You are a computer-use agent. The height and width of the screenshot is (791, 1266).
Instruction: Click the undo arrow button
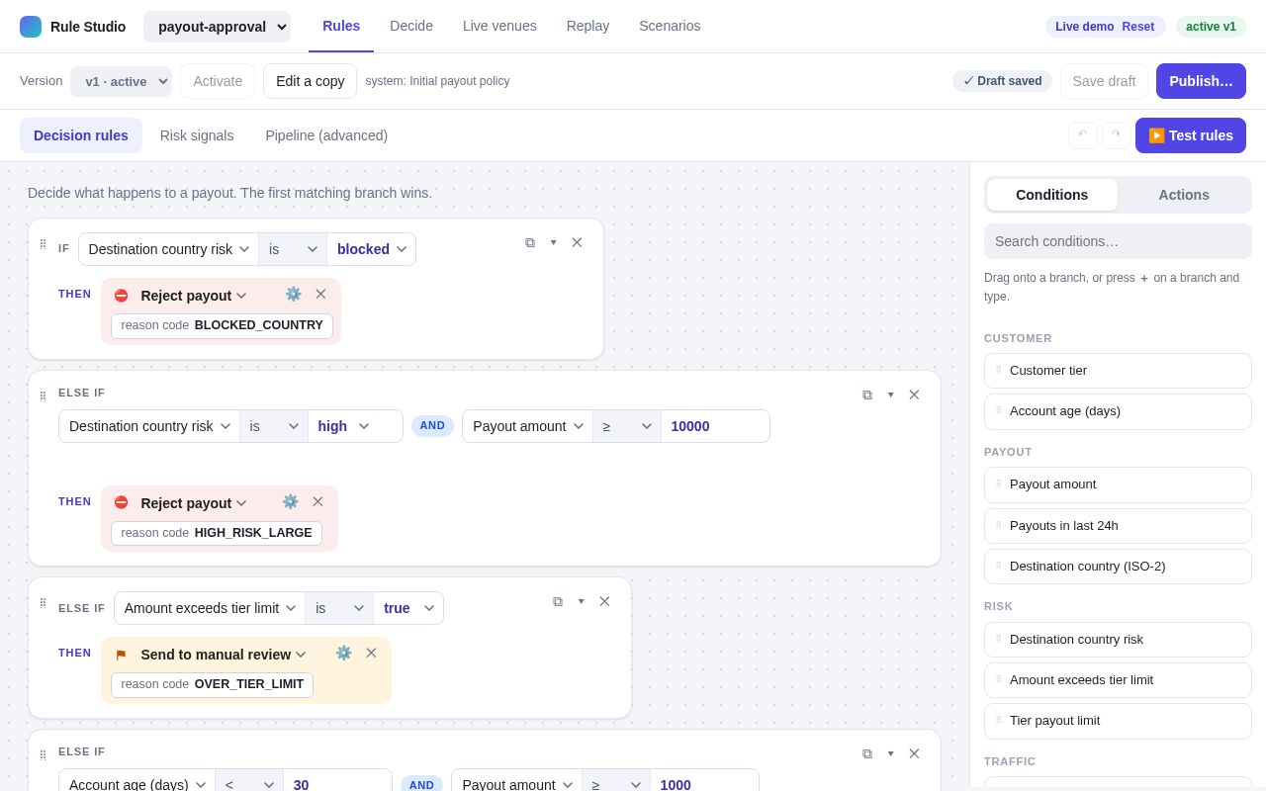coord(1082,135)
